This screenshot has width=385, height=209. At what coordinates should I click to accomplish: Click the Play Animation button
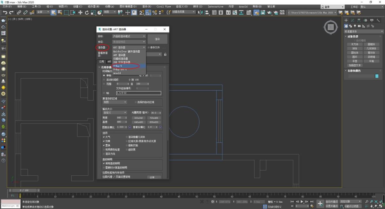pos(302,202)
